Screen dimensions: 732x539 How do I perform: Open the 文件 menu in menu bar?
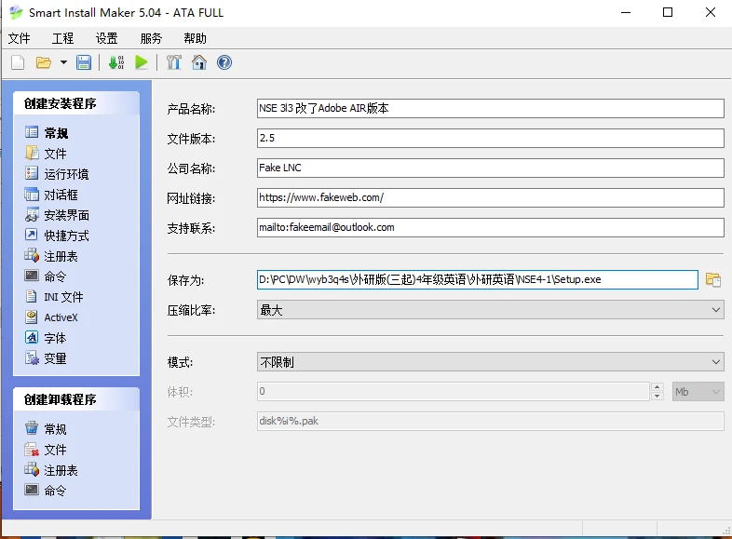(20, 38)
